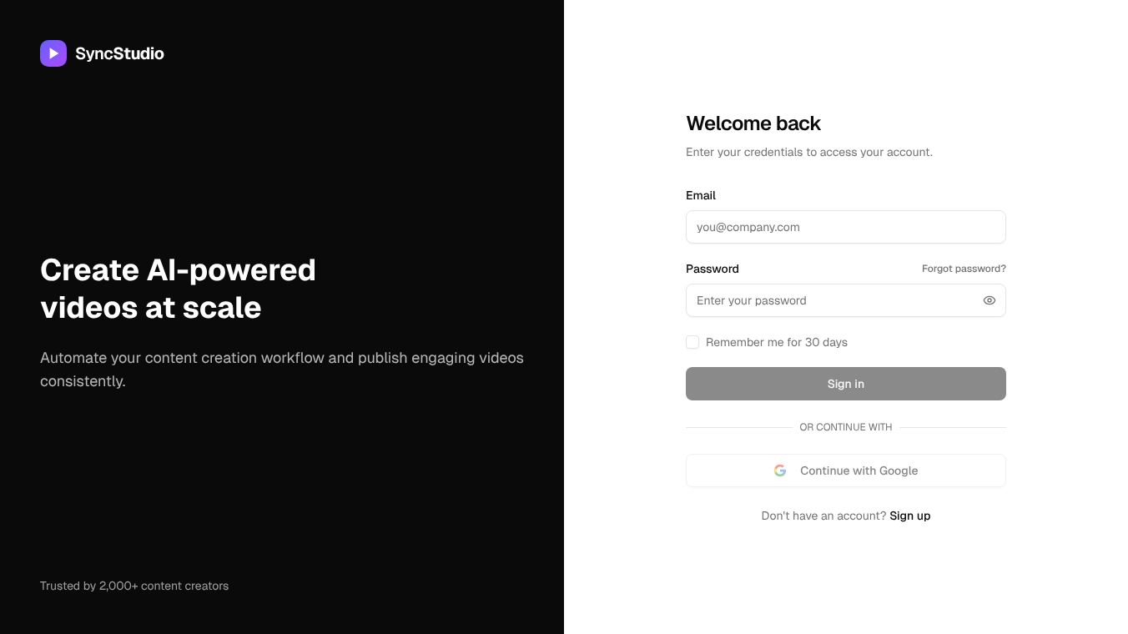Uncheck the Remember me checkbox
This screenshot has height=634, width=1128.
click(x=692, y=342)
